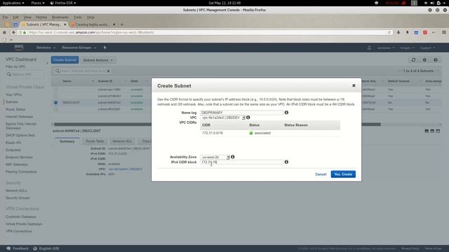
Task: Toggle checkbox of the second subnet row
Action: click(x=55, y=96)
